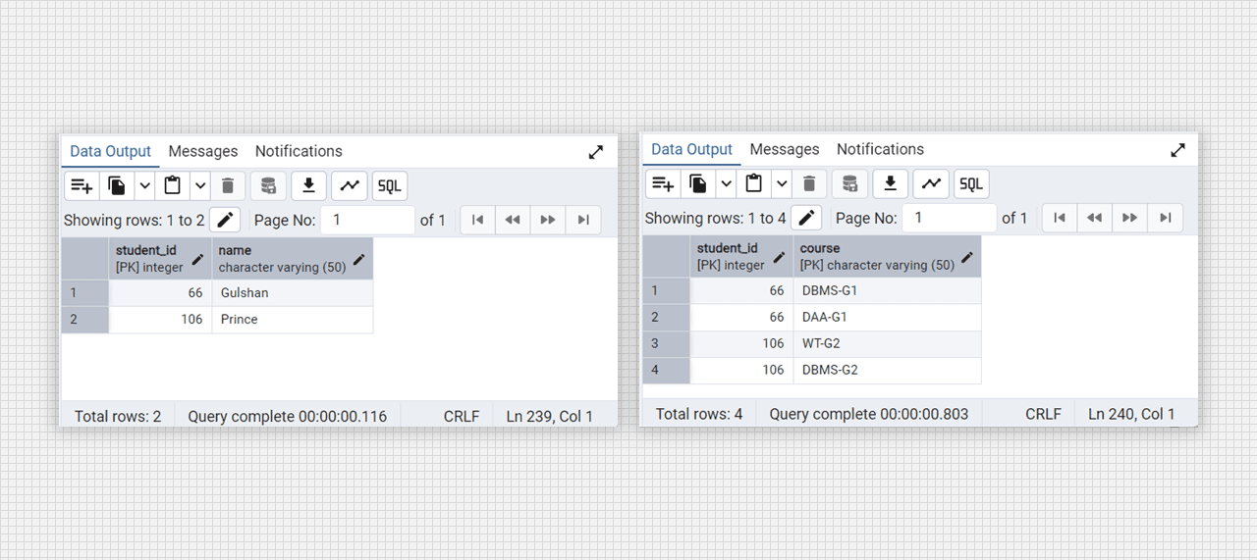1257x560 pixels.
Task: Select Data Output tab in left panel
Action: click(x=110, y=151)
